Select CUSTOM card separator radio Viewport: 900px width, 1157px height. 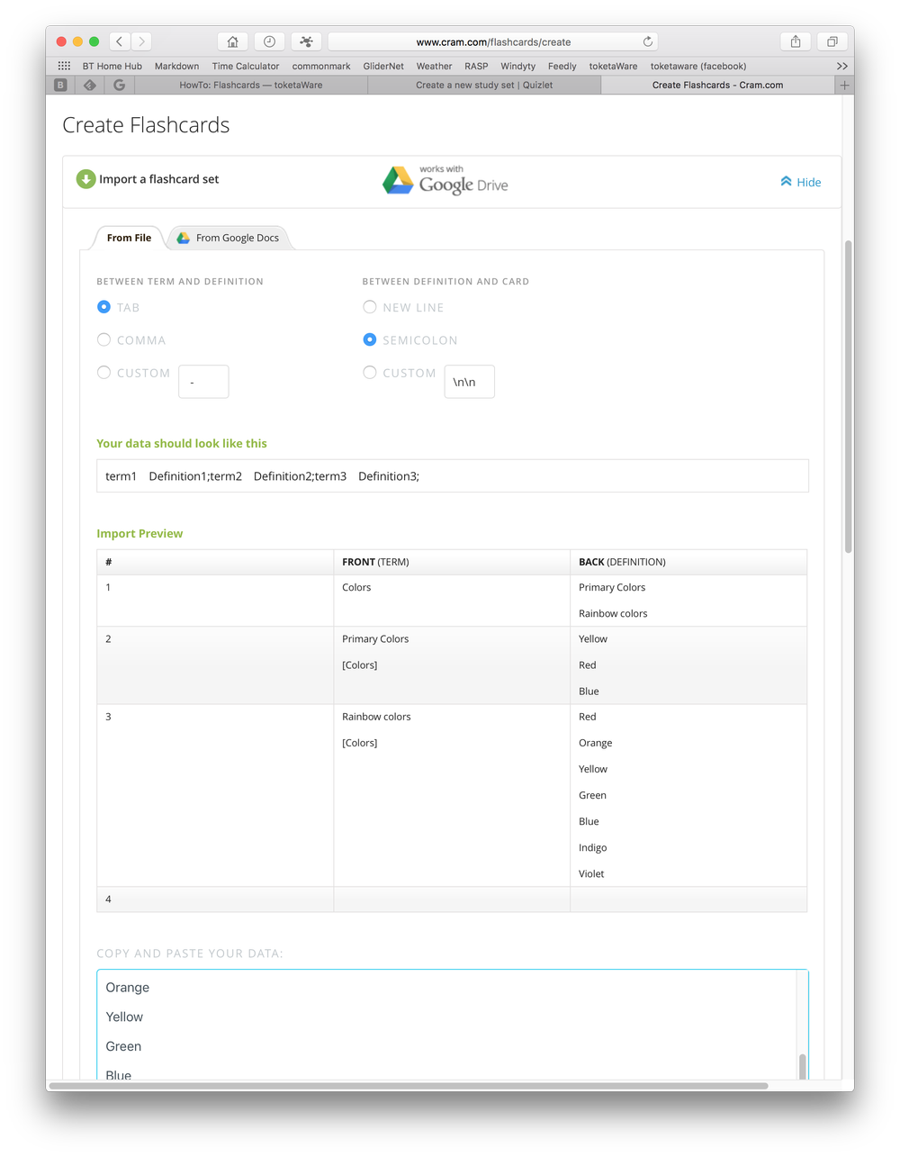[x=369, y=372]
